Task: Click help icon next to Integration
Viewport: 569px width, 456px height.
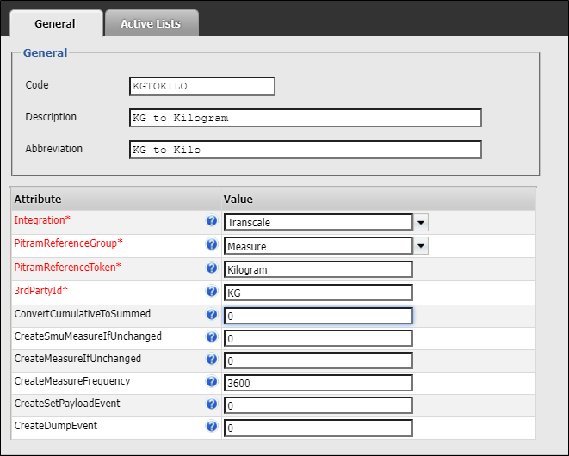Action: click(x=211, y=221)
